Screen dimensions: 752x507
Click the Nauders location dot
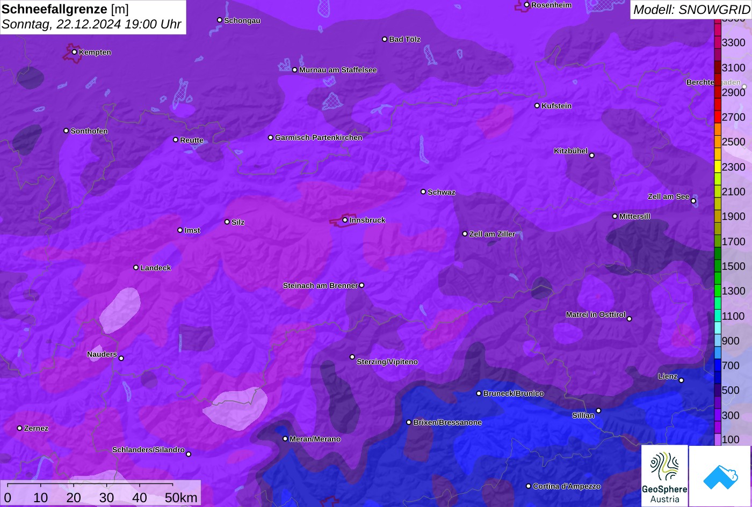(x=121, y=358)
